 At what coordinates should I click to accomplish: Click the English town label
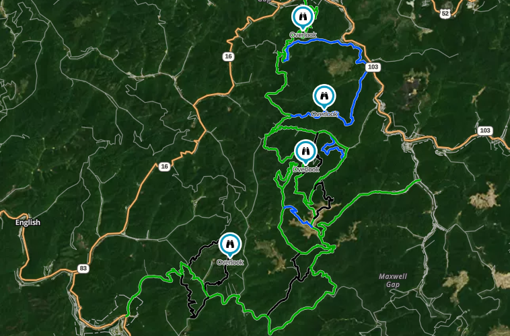[28, 222]
